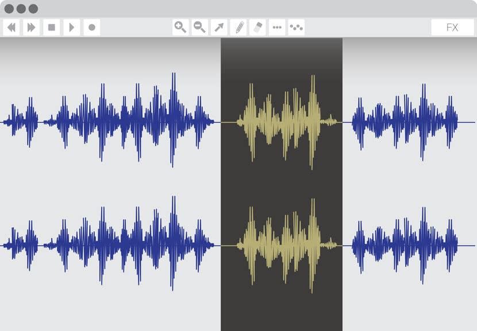Click the first window control dot

point(9,9)
